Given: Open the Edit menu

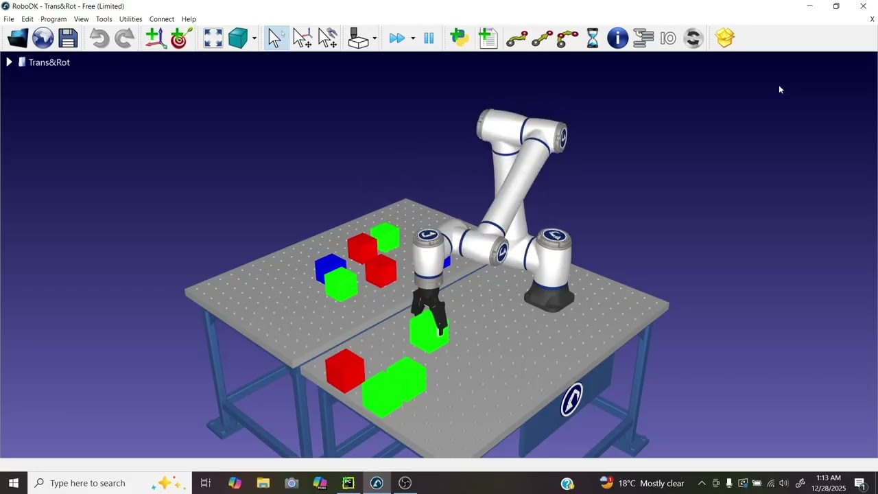Looking at the screenshot, I should click(x=27, y=19).
